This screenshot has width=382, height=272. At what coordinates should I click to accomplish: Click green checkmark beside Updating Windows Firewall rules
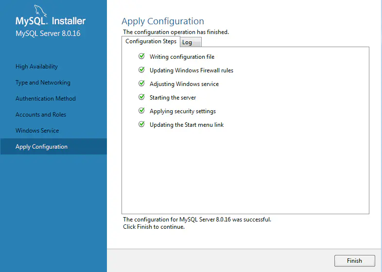coord(141,70)
